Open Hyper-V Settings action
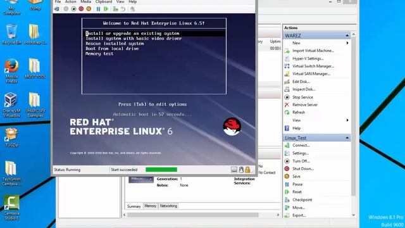The height and width of the screenshot is (228, 405). [x=308, y=58]
